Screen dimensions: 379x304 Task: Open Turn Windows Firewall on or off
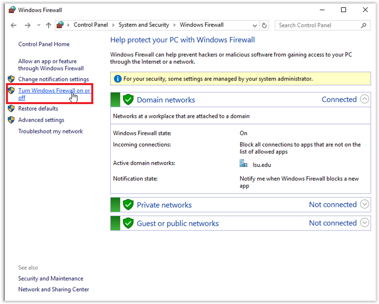(54, 94)
